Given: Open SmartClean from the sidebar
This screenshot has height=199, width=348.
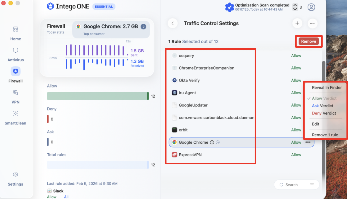Looking at the screenshot, I should [16, 118].
